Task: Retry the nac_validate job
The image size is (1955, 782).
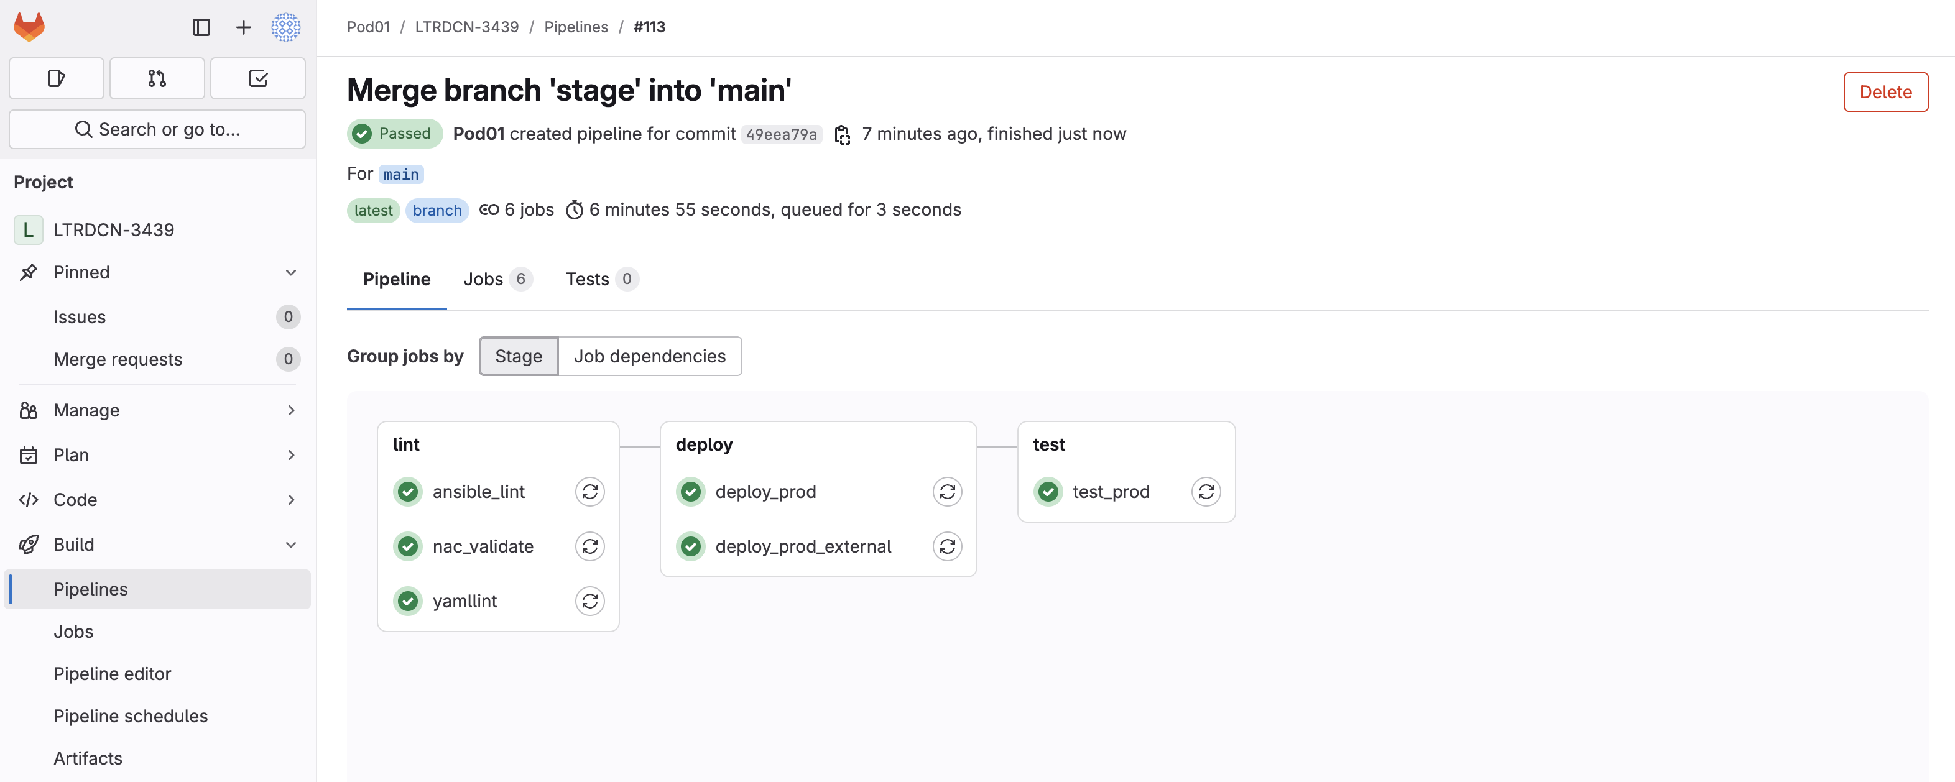Action: click(589, 546)
